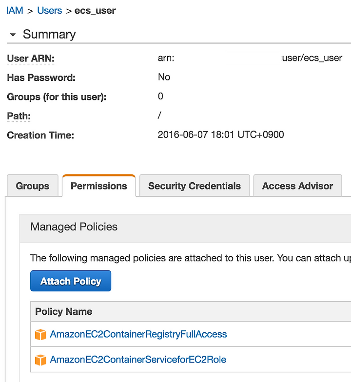351x382 pixels.
Task: Click the User ARN label
Action: tap(31, 58)
